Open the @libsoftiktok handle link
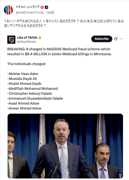Screen dimensions: 129x180 pos(27,42)
